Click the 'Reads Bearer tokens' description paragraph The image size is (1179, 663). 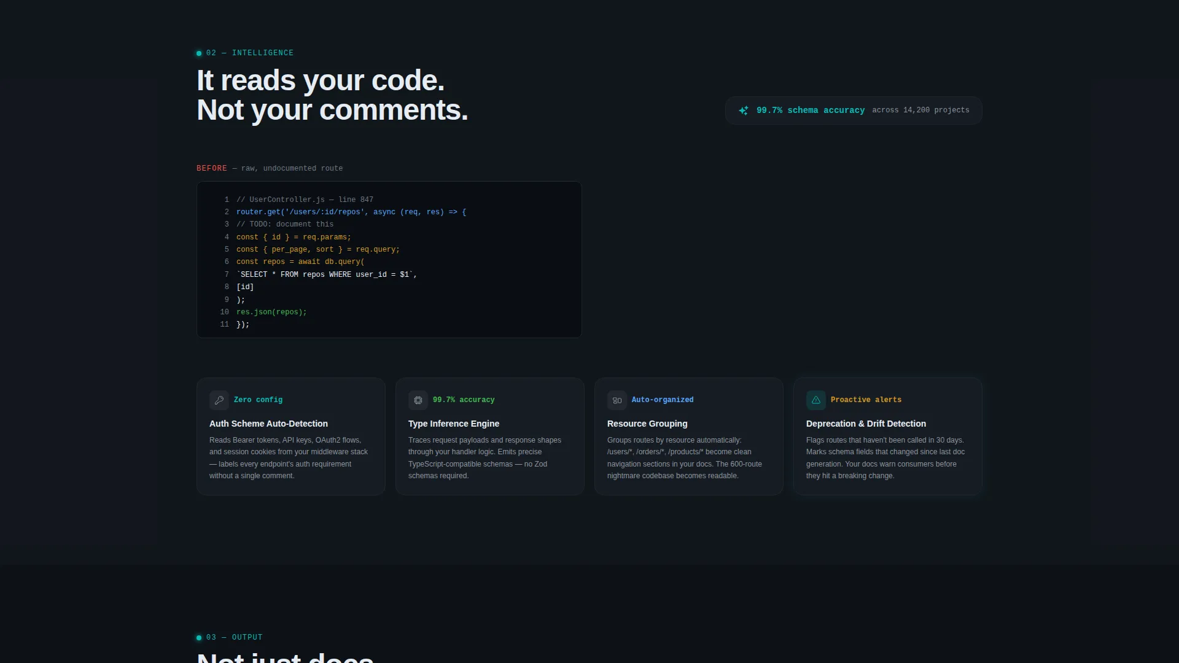[x=289, y=458]
